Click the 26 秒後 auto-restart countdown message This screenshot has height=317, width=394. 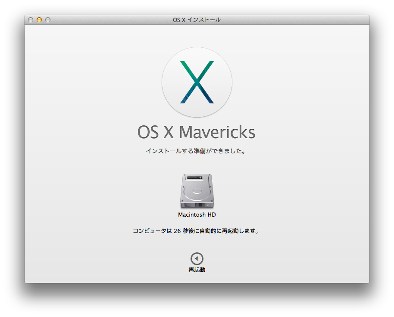[196, 231]
